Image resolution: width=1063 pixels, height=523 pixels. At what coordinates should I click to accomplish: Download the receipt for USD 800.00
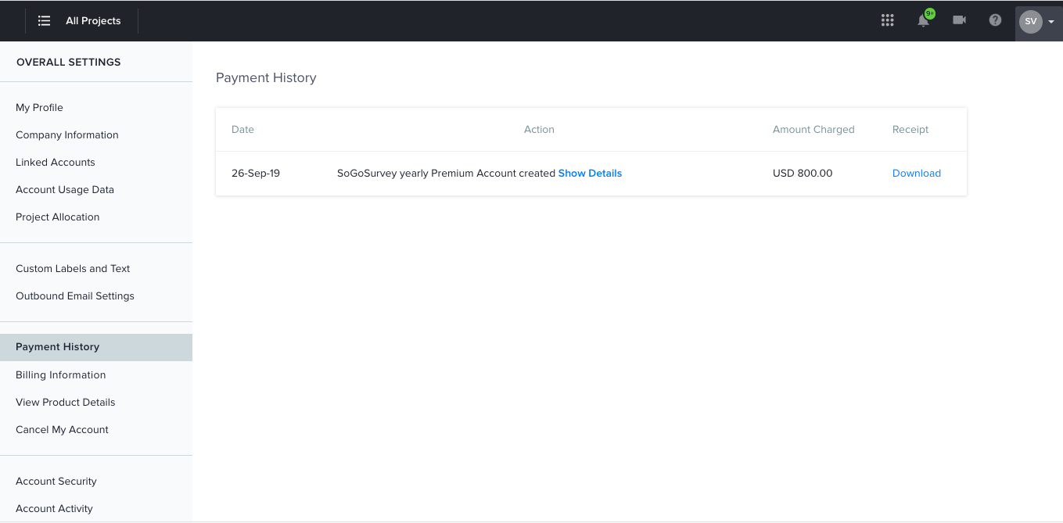[916, 174]
